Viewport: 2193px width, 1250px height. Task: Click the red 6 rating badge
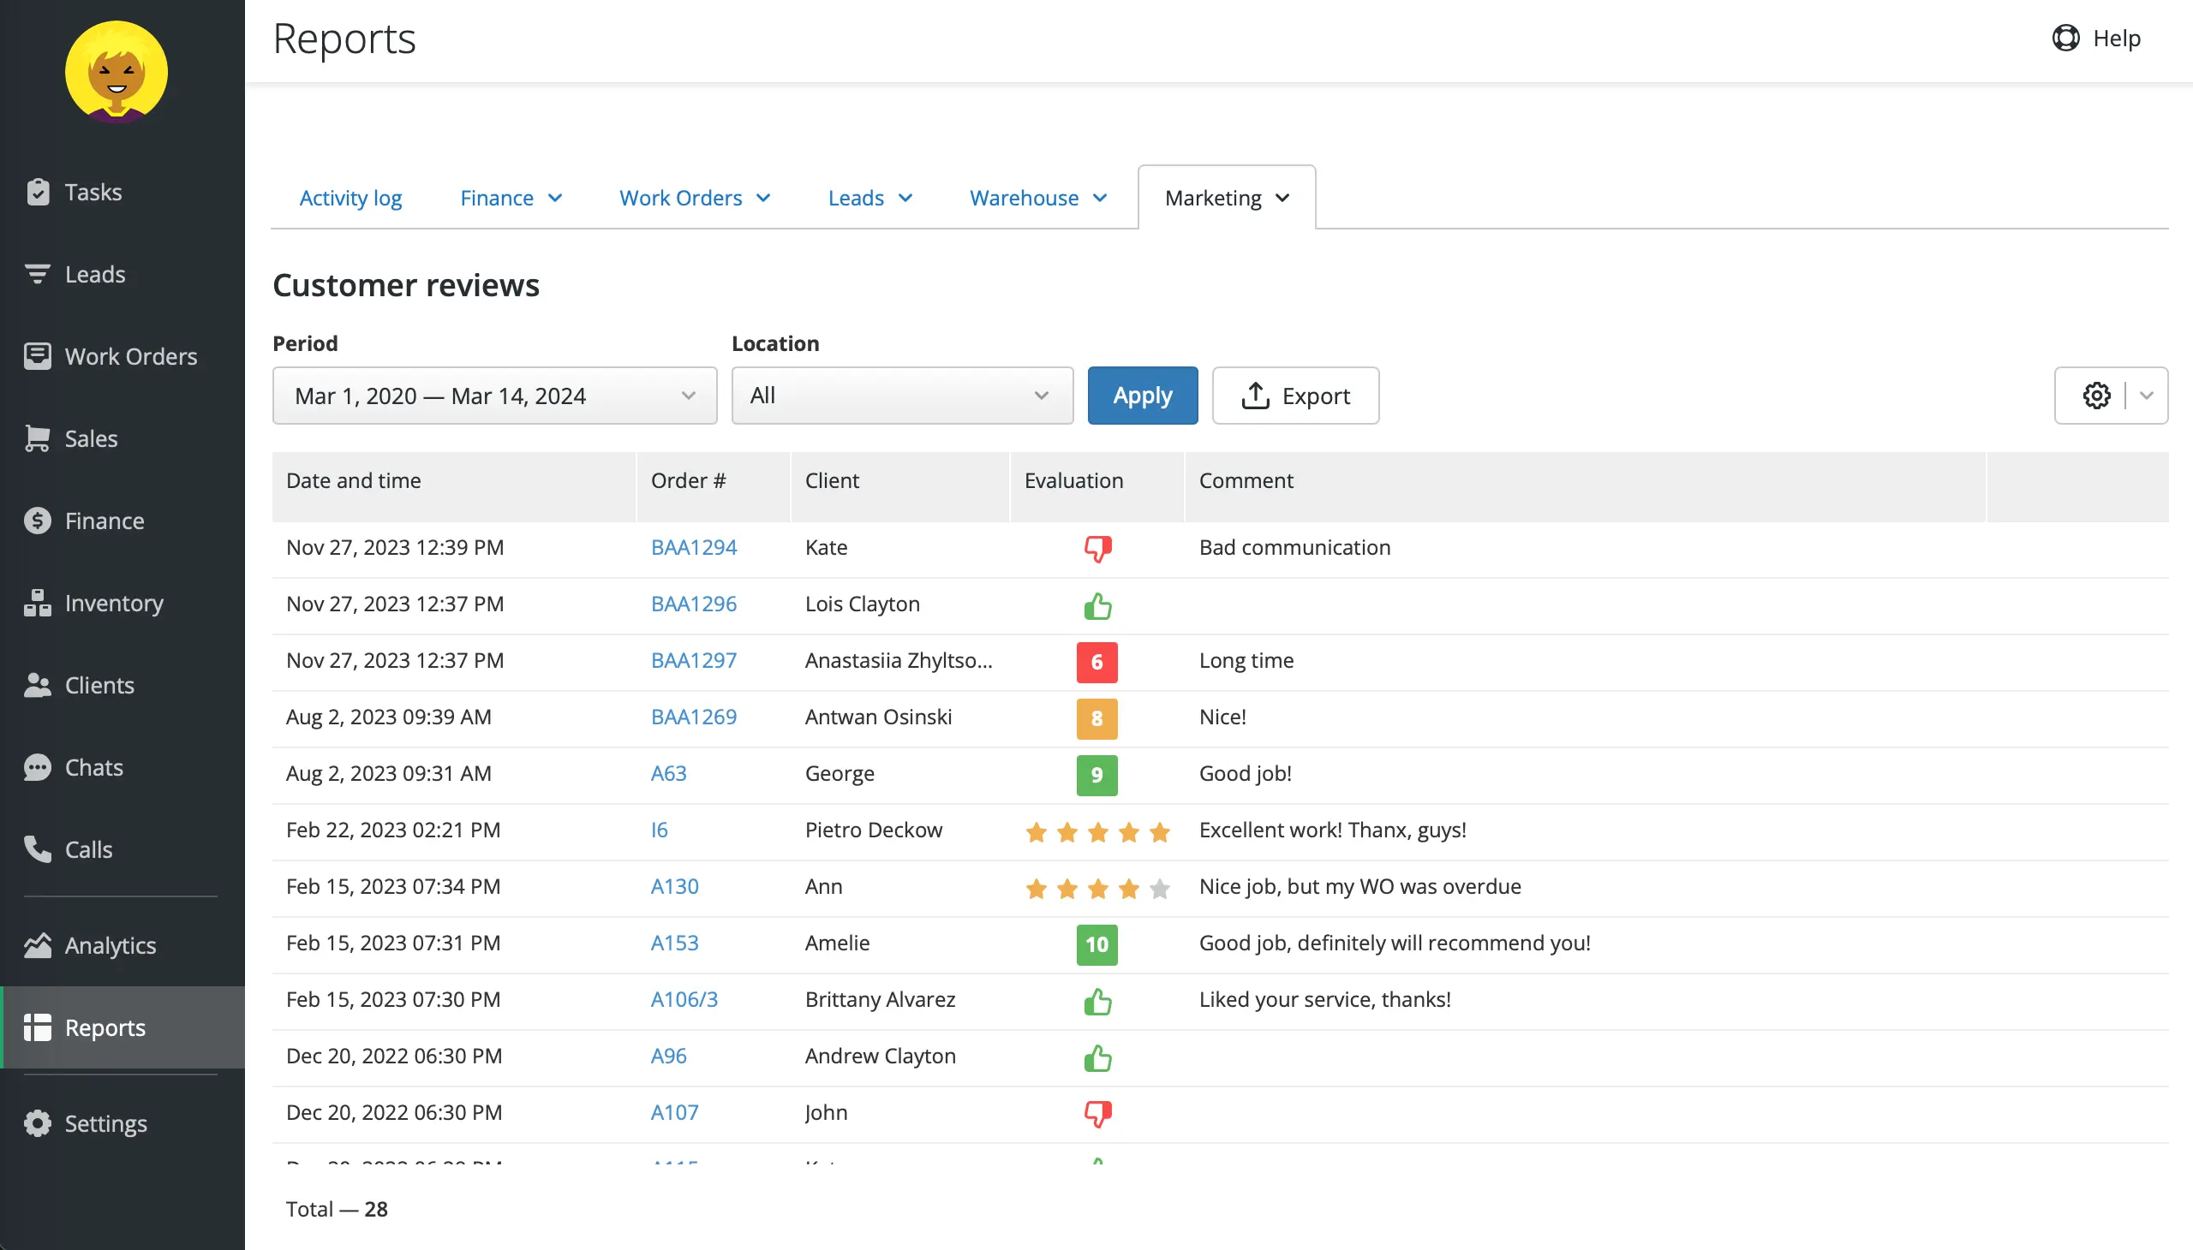coord(1097,662)
